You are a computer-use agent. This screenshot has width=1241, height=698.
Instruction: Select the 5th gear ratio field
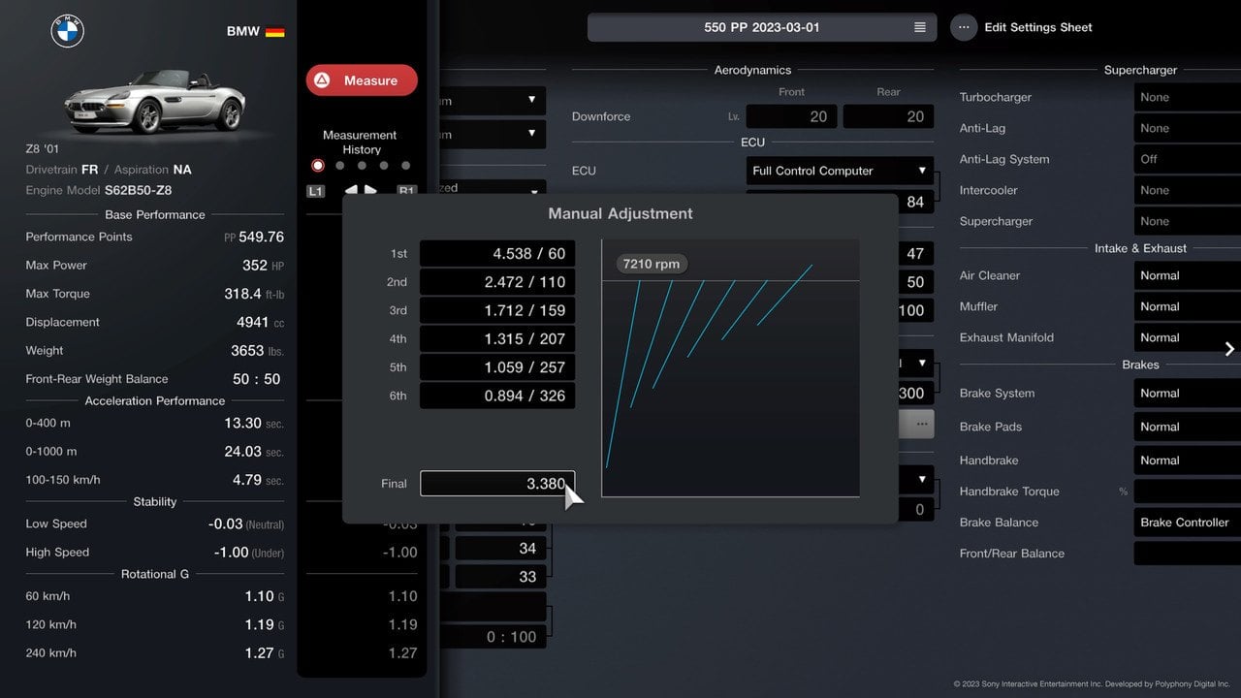tap(497, 367)
